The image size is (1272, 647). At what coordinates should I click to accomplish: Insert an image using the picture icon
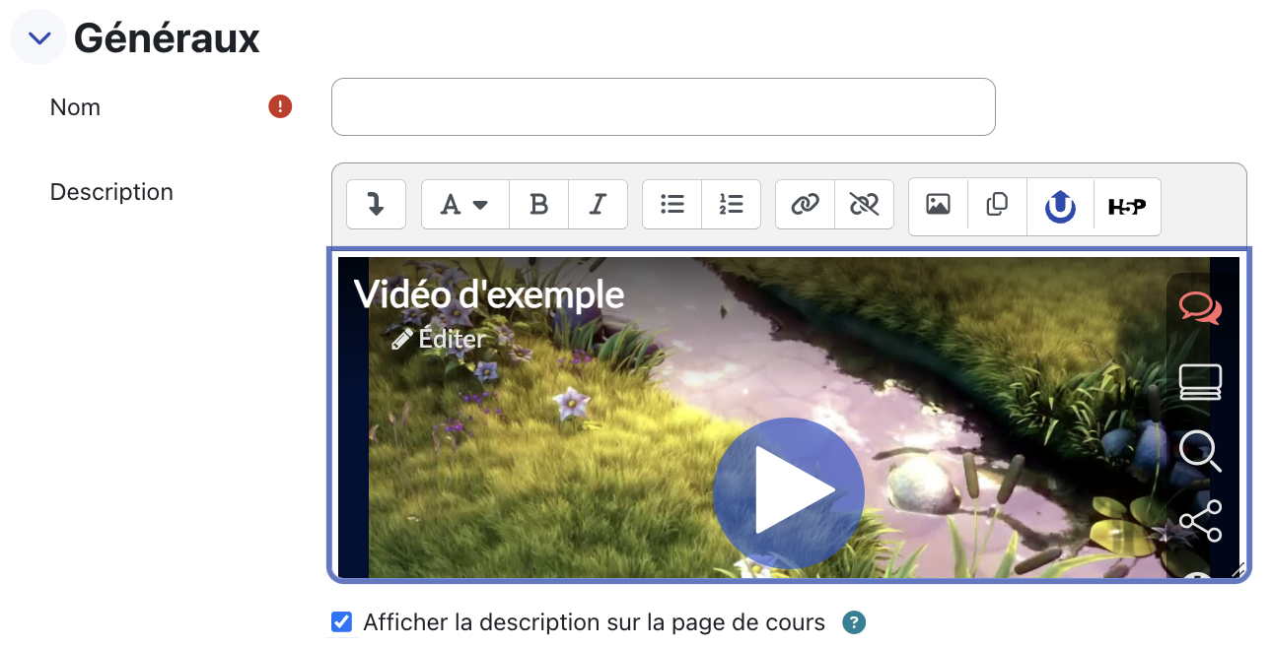click(938, 204)
